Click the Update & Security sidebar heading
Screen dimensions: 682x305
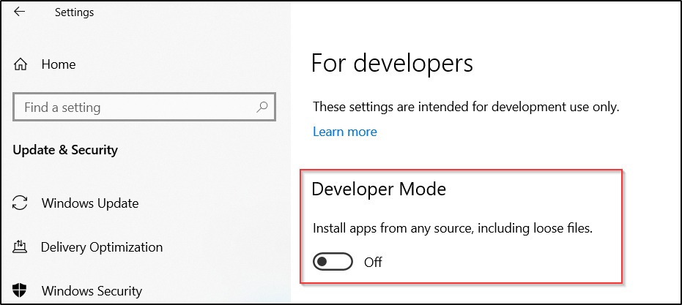pos(65,150)
